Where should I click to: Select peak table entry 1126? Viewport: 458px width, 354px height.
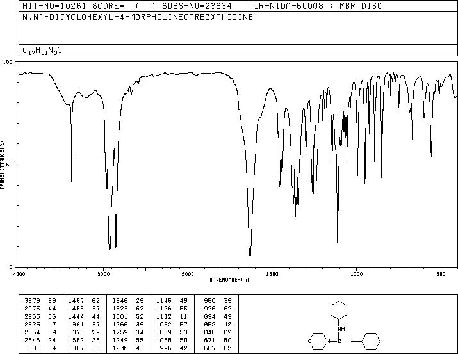164,309
